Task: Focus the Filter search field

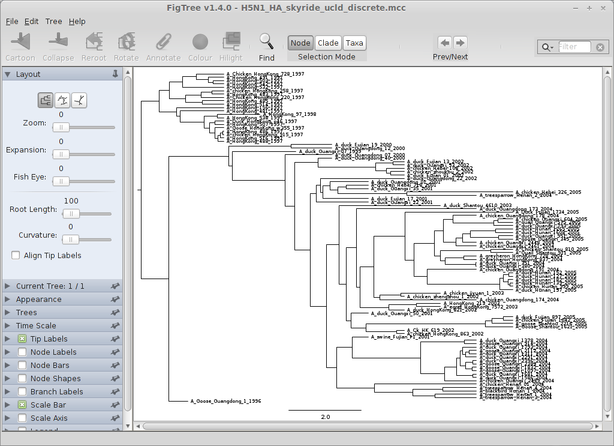Action: (x=574, y=47)
